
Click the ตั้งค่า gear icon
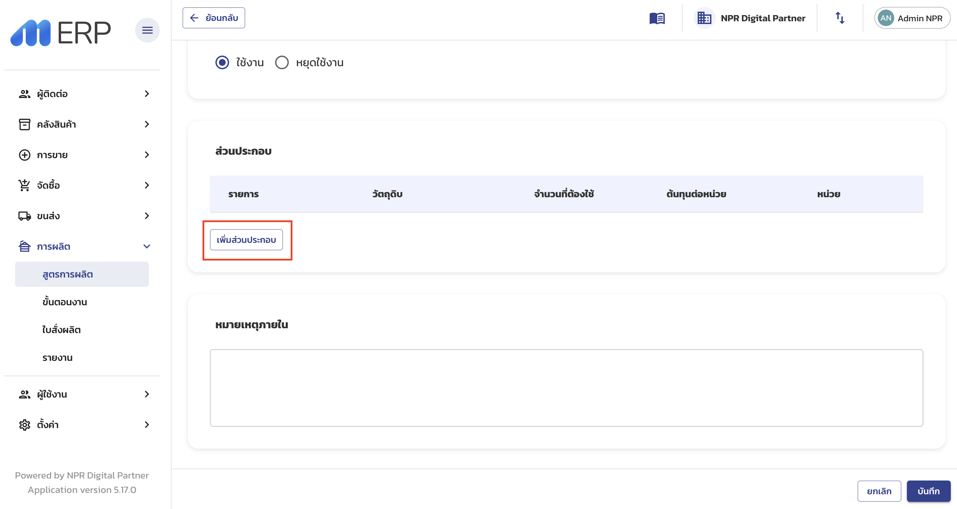tap(24, 425)
